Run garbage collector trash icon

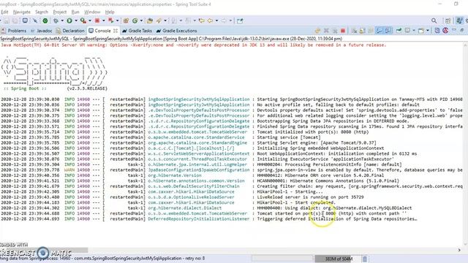pos(365,259)
